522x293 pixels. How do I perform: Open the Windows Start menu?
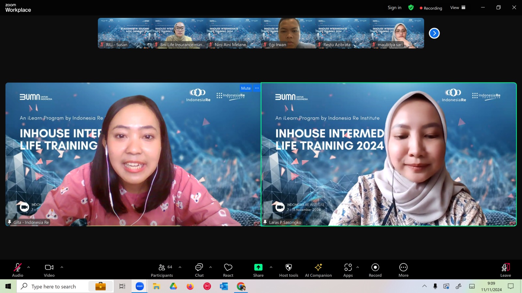coord(8,286)
